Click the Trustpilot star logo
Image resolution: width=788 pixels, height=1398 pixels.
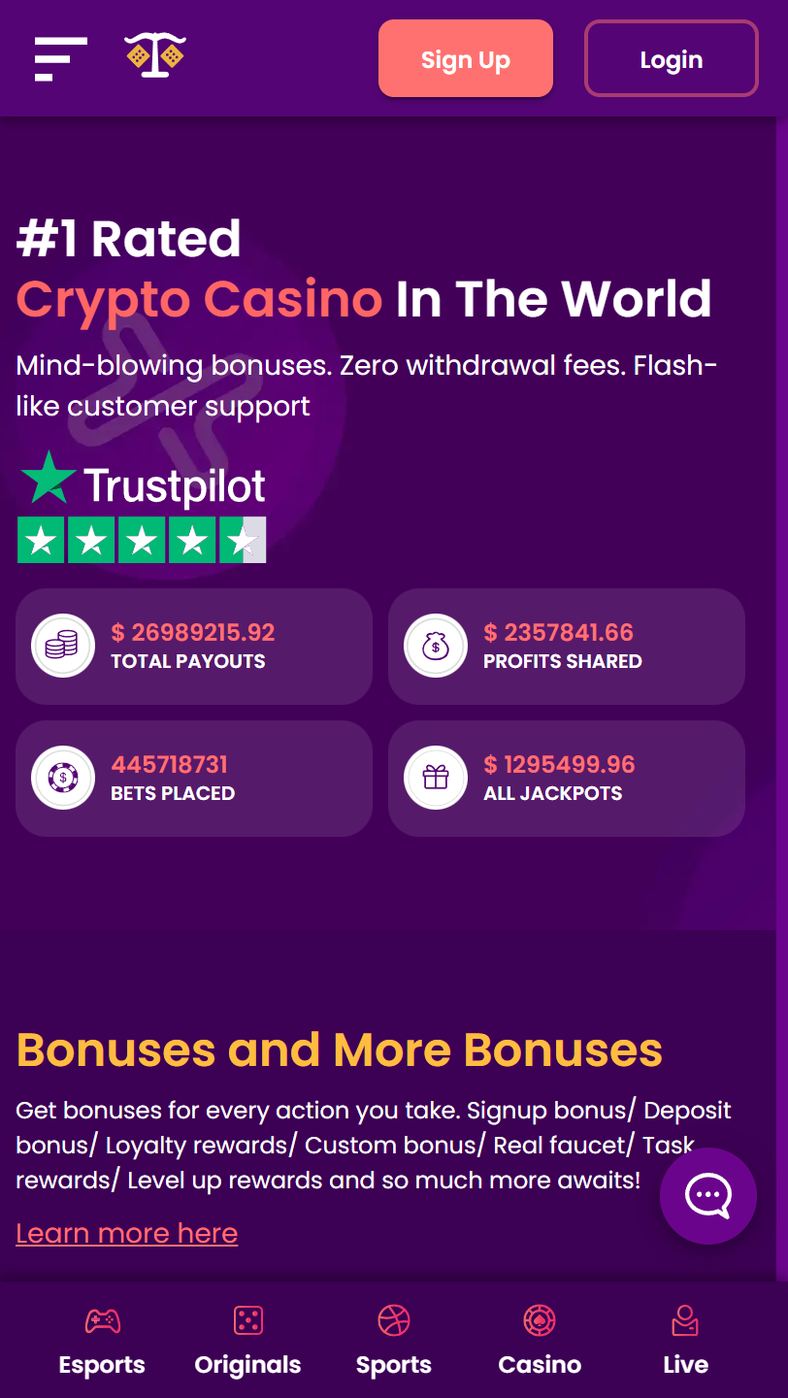(48, 480)
